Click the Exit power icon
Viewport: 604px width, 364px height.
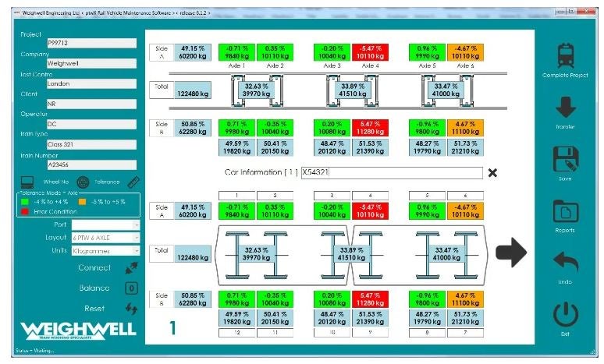point(567,315)
